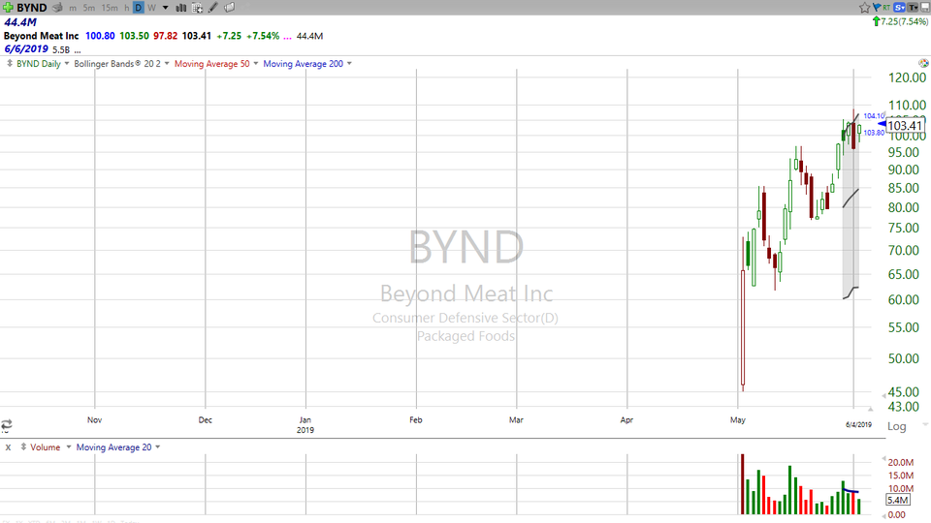Select the 5m timeframe
The height and width of the screenshot is (523, 931).
pyautogui.click(x=89, y=8)
